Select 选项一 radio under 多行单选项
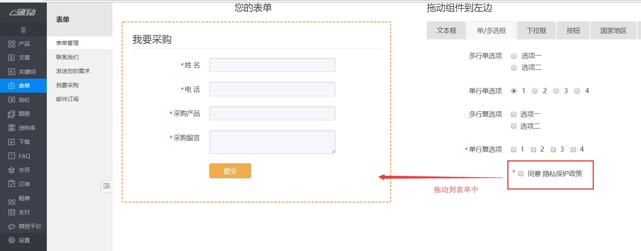The image size is (641, 251). point(514,56)
